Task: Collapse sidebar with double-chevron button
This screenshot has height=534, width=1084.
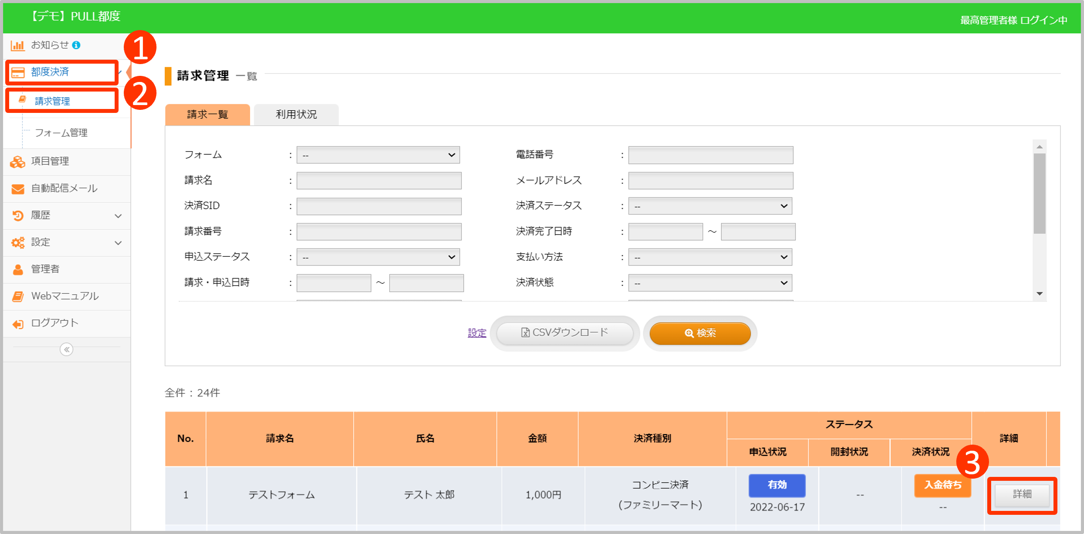Action: coord(66,350)
